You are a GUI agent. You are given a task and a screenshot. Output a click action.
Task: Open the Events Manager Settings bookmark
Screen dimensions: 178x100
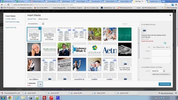coord(59,8)
